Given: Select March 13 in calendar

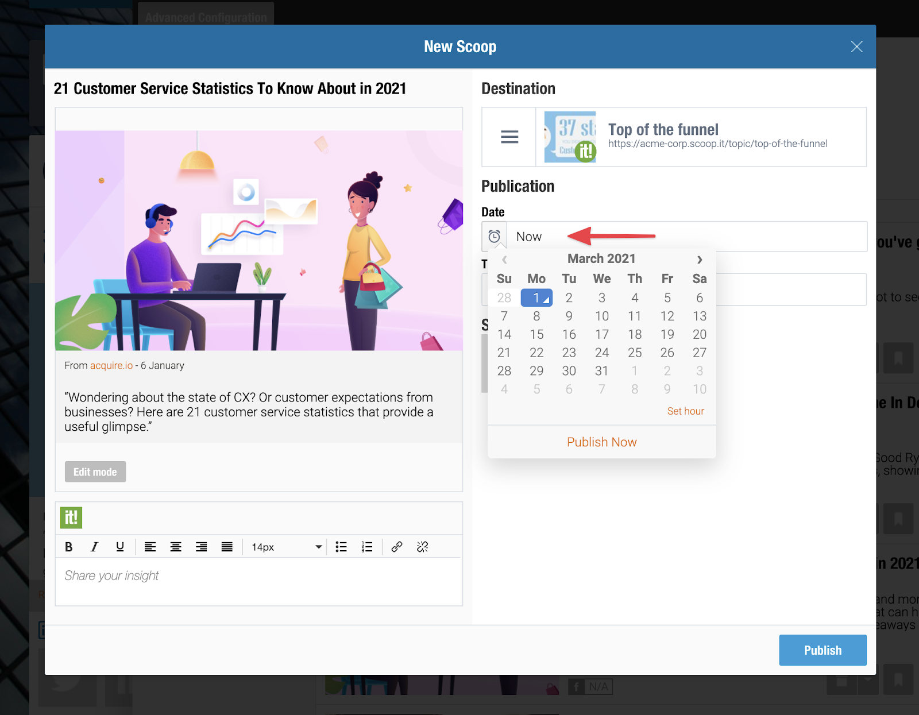Looking at the screenshot, I should coord(700,316).
